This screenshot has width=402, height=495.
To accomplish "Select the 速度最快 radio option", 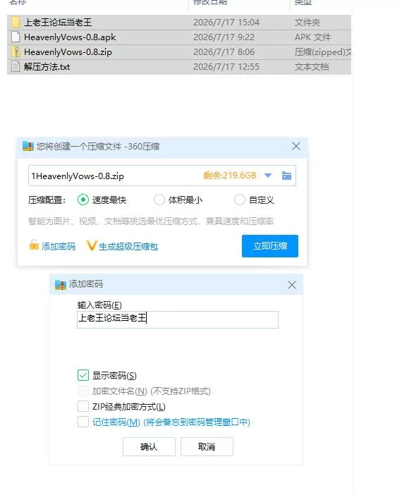I will (83, 200).
